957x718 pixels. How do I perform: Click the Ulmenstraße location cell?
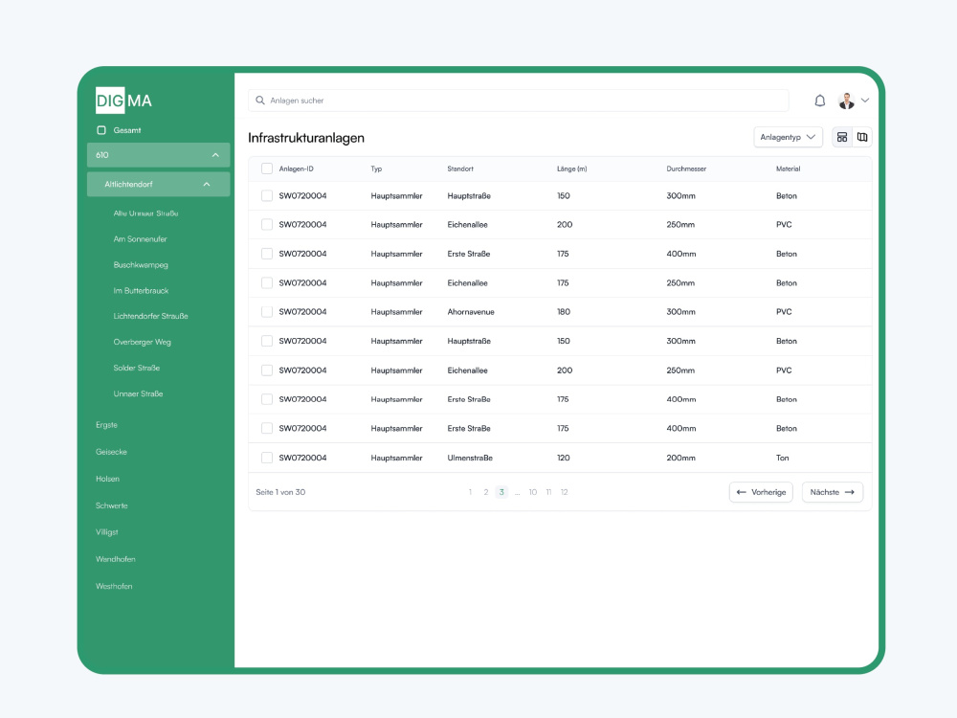point(470,458)
